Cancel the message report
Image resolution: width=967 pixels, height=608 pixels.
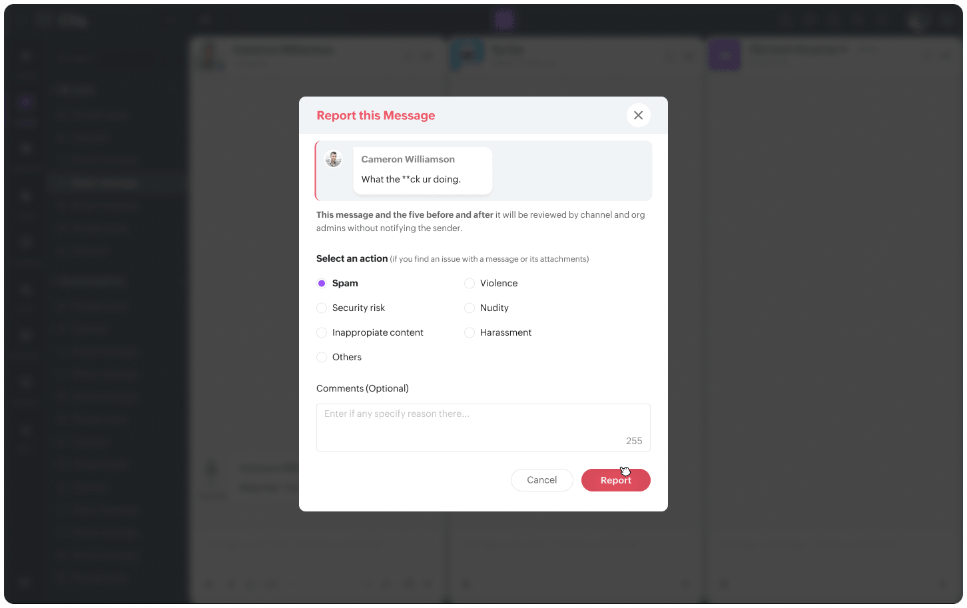pos(541,480)
